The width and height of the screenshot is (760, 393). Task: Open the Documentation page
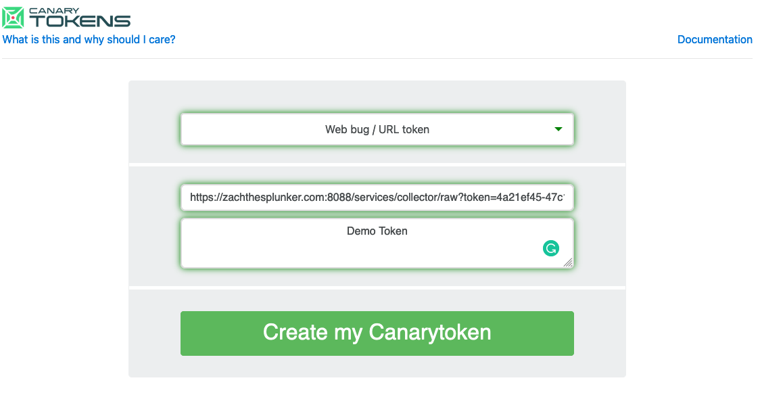(715, 39)
